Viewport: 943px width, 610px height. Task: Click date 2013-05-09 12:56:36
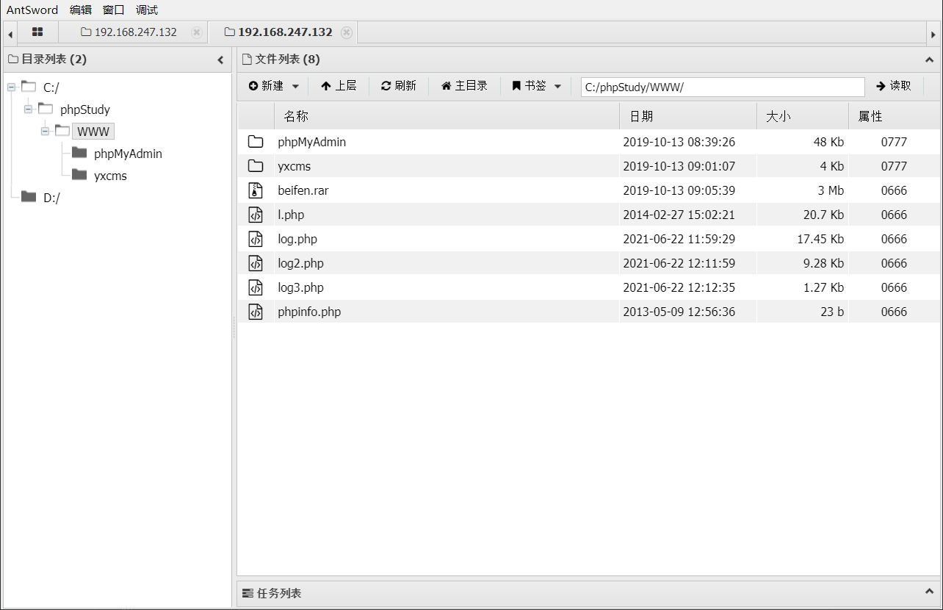coord(679,312)
